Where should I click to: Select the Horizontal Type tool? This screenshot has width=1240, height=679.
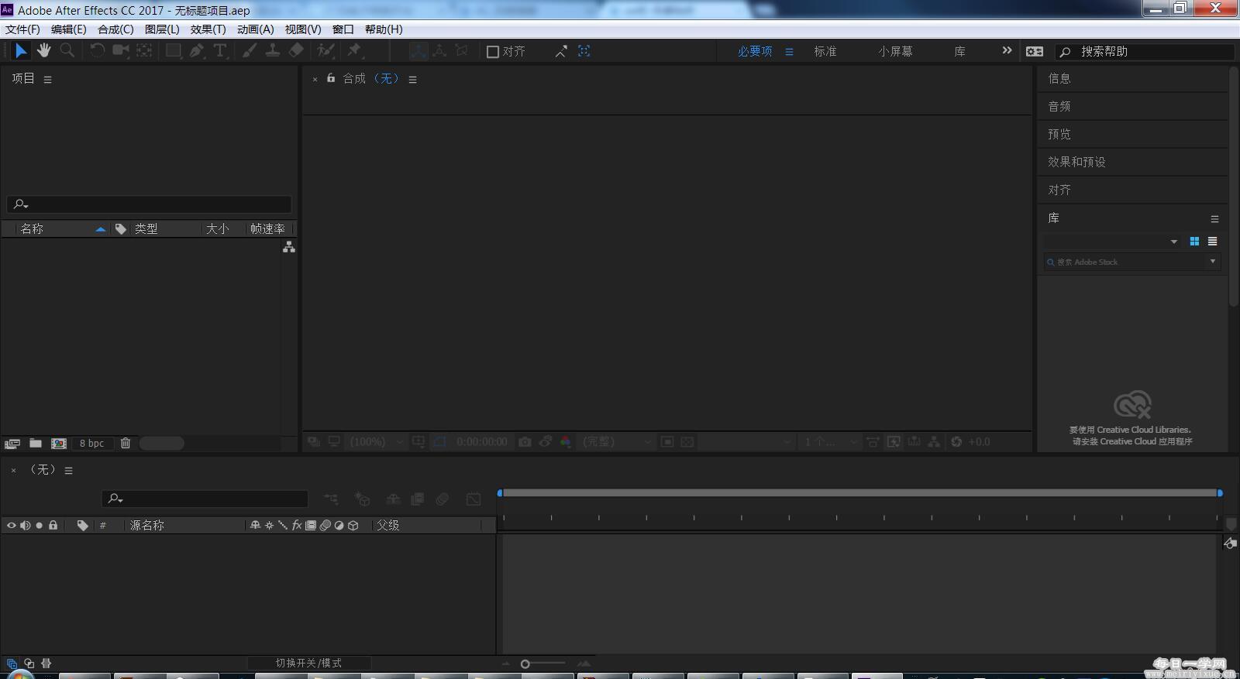coord(220,51)
